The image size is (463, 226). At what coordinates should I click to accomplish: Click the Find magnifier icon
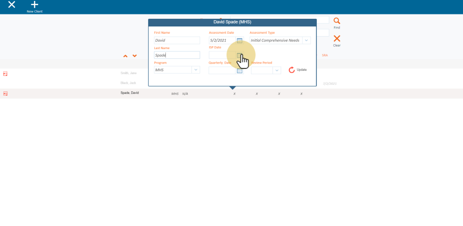click(337, 21)
